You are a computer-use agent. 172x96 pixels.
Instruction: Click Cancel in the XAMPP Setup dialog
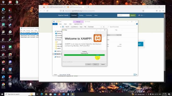click(x=103, y=64)
